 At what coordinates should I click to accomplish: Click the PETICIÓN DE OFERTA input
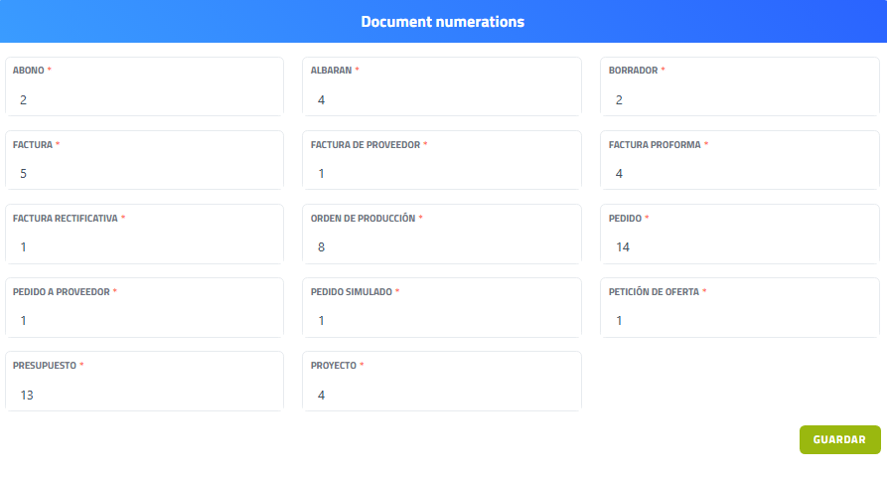pos(740,321)
